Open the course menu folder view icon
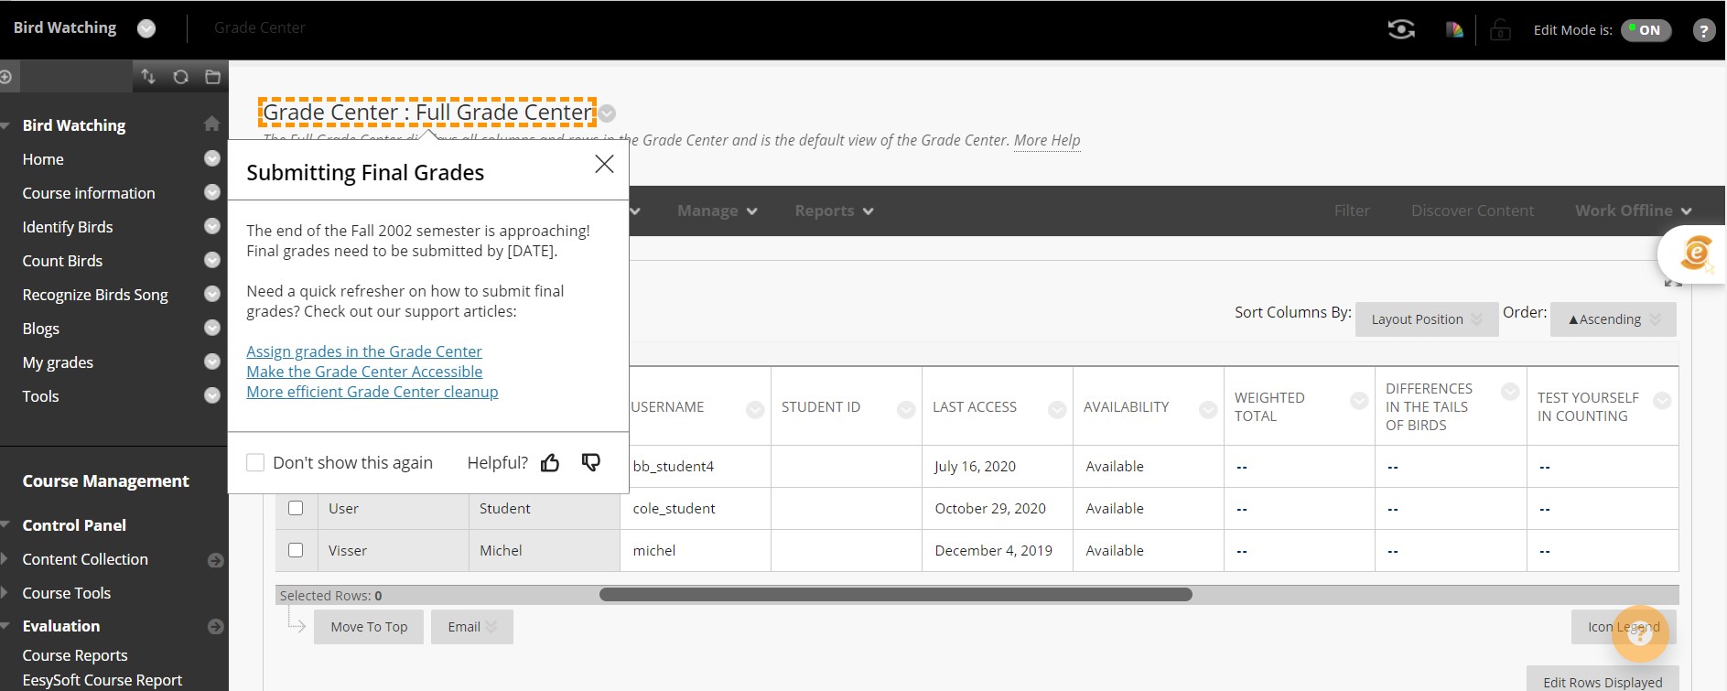Screen dimensions: 1727x691 coord(212,77)
